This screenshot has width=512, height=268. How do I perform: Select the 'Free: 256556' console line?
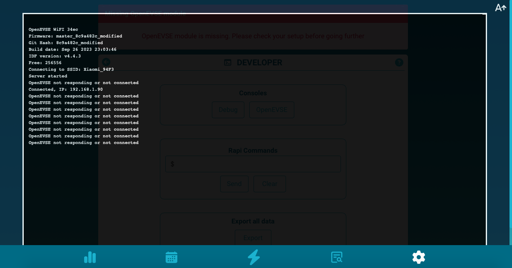click(x=45, y=63)
